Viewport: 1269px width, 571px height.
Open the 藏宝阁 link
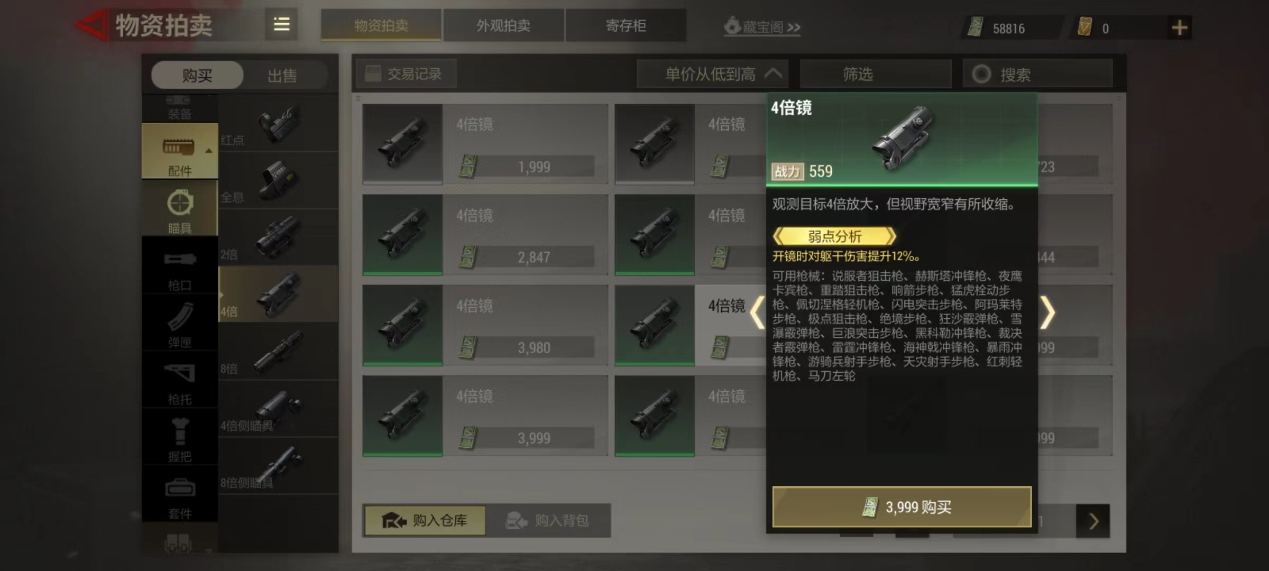[x=762, y=27]
